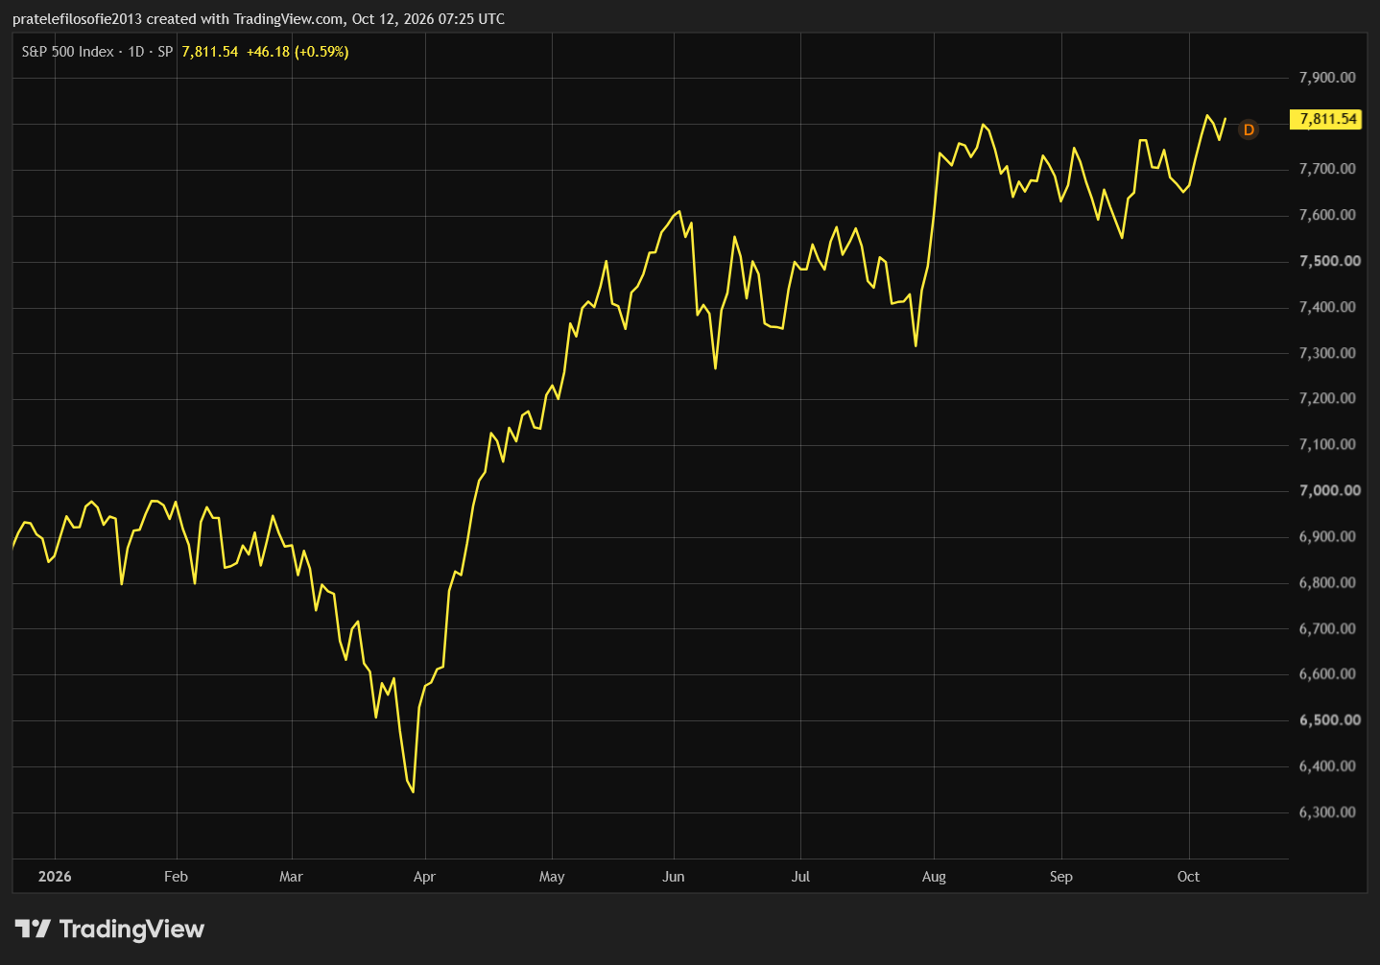
Task: Click the 6,500.00 price axis label
Action: [x=1329, y=719]
